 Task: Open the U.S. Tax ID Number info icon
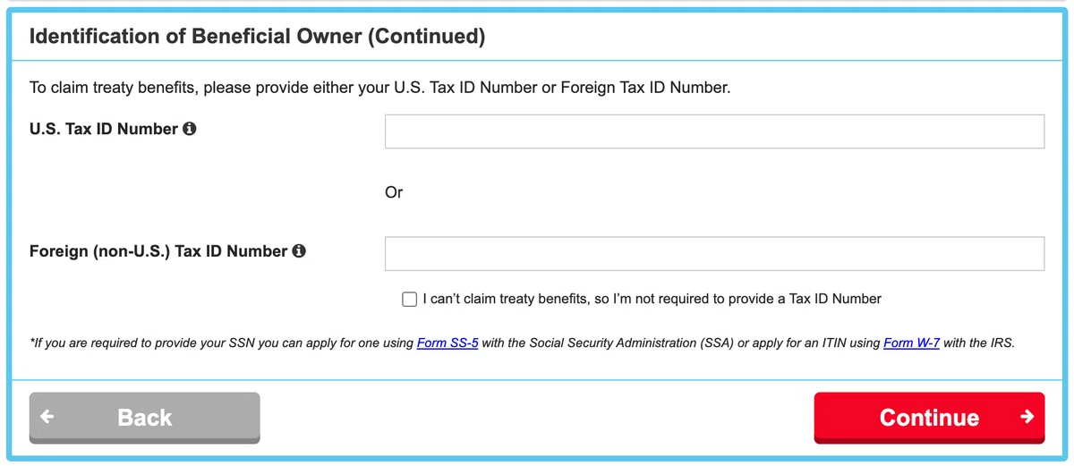pyautogui.click(x=190, y=129)
